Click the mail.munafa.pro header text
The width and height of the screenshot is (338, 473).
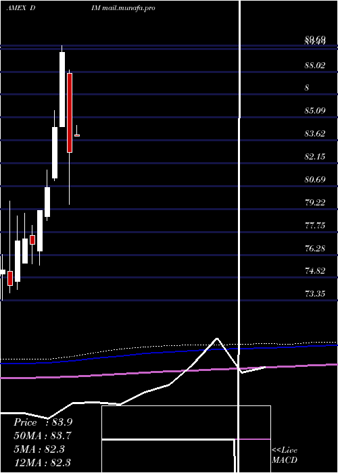tap(128, 8)
